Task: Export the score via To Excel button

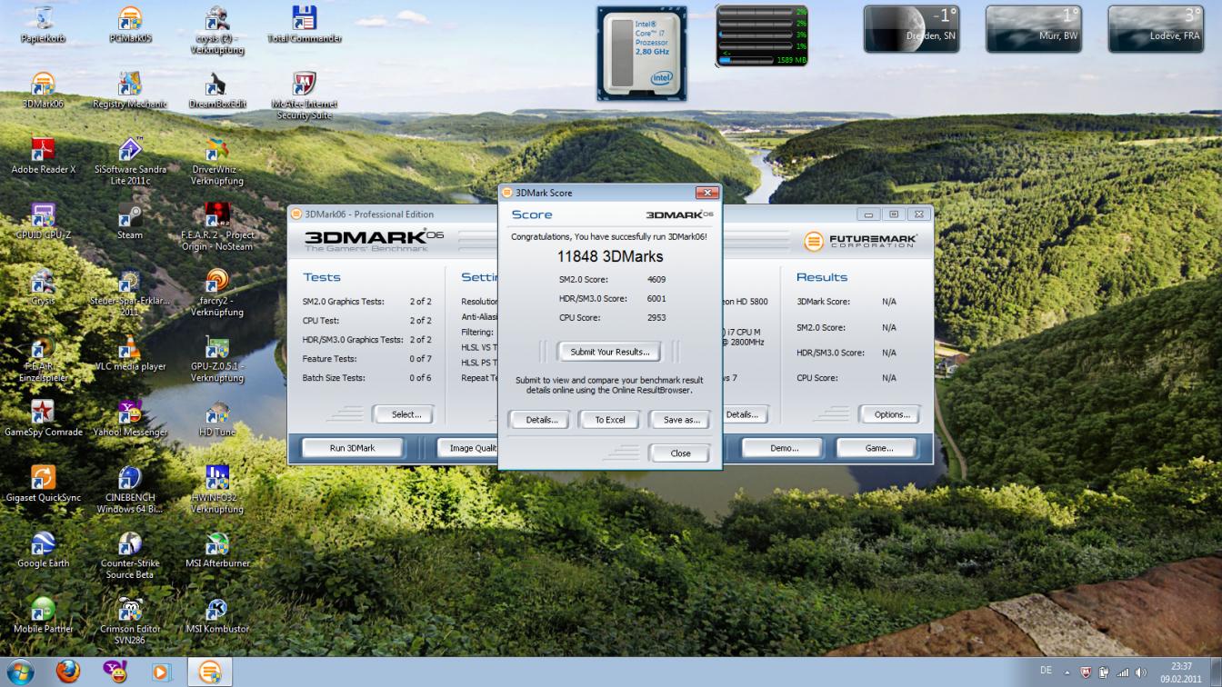Action: (x=610, y=420)
